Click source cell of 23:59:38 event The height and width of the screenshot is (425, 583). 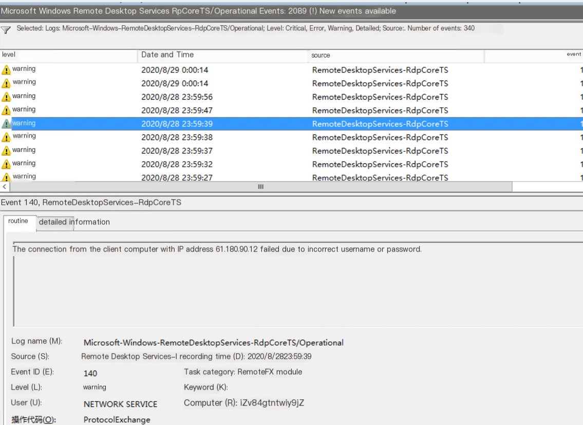pos(380,138)
